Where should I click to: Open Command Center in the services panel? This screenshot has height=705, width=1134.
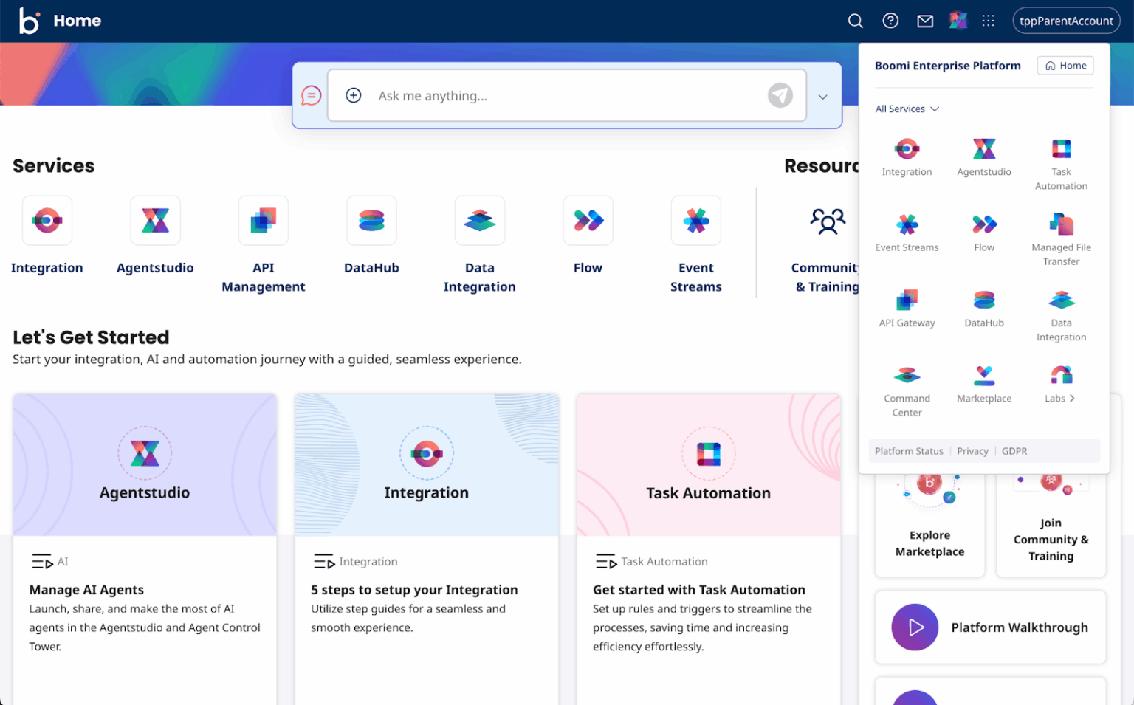click(907, 391)
